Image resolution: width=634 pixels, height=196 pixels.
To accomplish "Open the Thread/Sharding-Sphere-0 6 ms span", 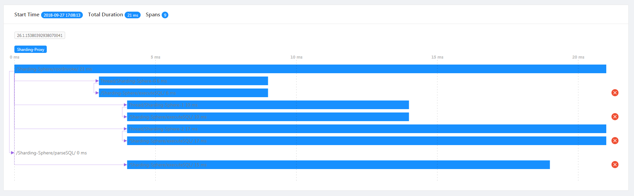I will (183, 81).
